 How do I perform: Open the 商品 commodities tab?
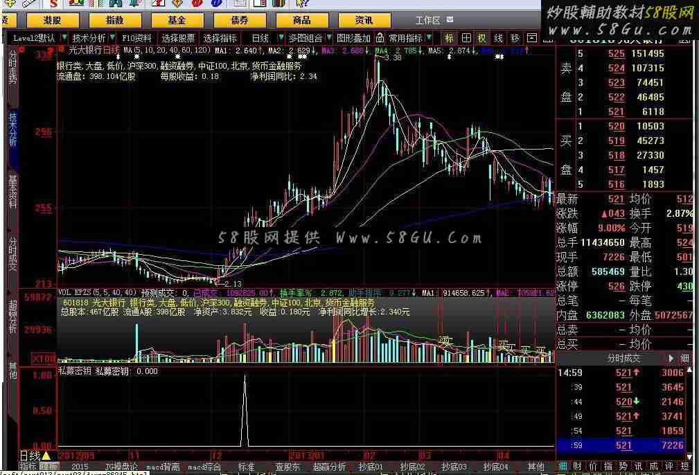(x=302, y=20)
